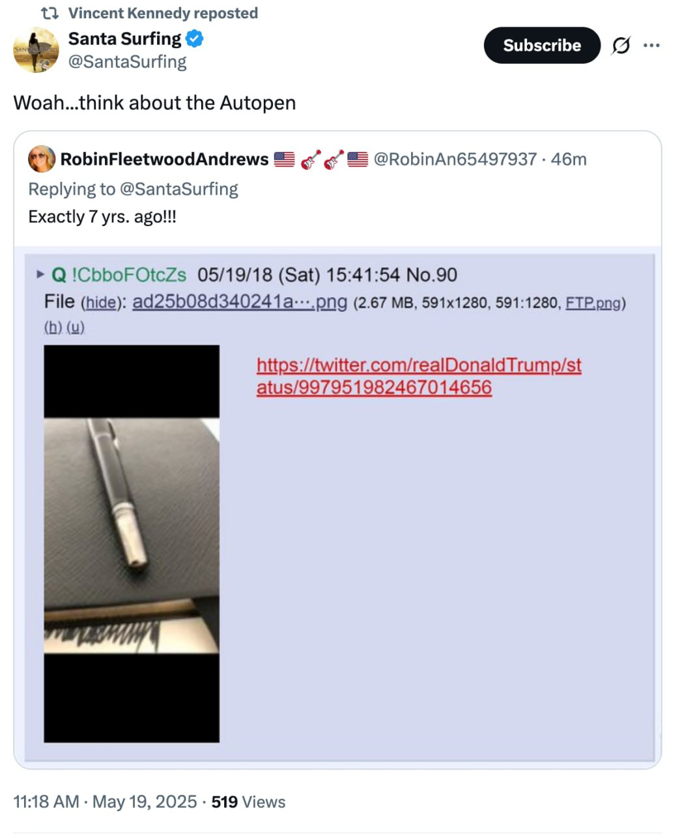Open RobinFleetwoodAndrews display name
680x834 pixels.
tap(164, 159)
